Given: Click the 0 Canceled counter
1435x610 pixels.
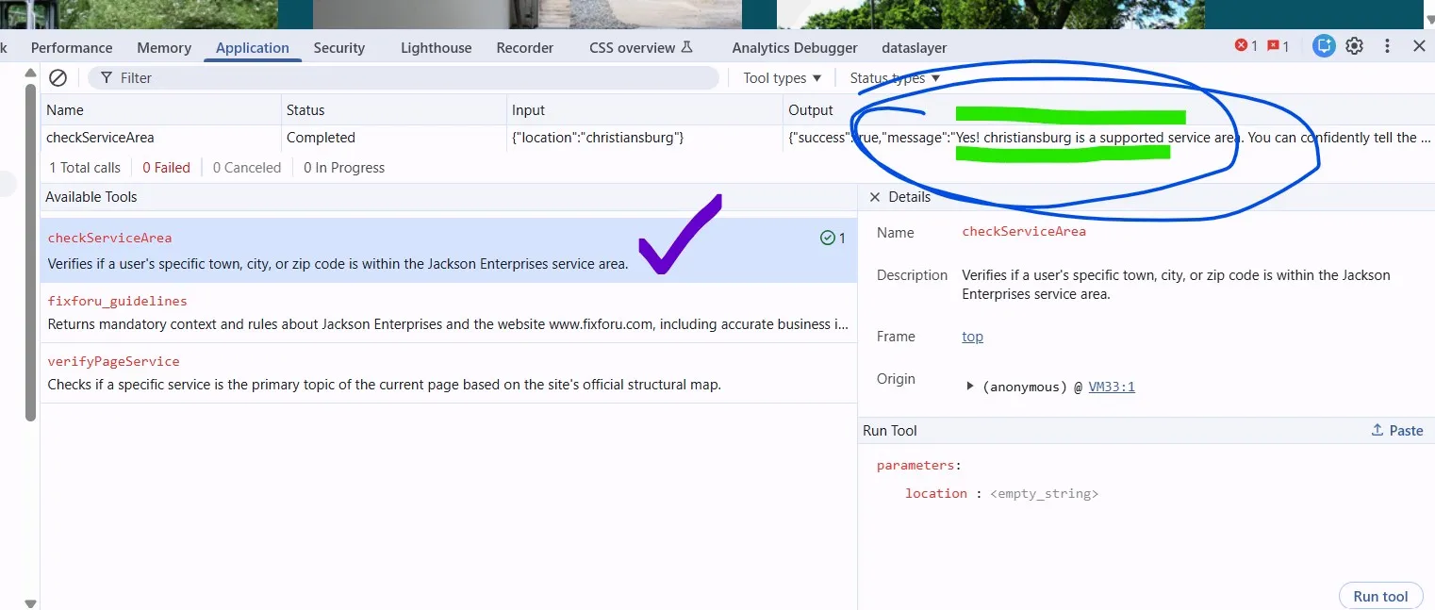Looking at the screenshot, I should coord(247,168).
